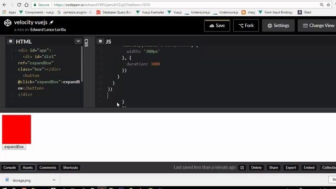Export the pen
Viewport: 336px width, 189px height.
[x=291, y=167]
